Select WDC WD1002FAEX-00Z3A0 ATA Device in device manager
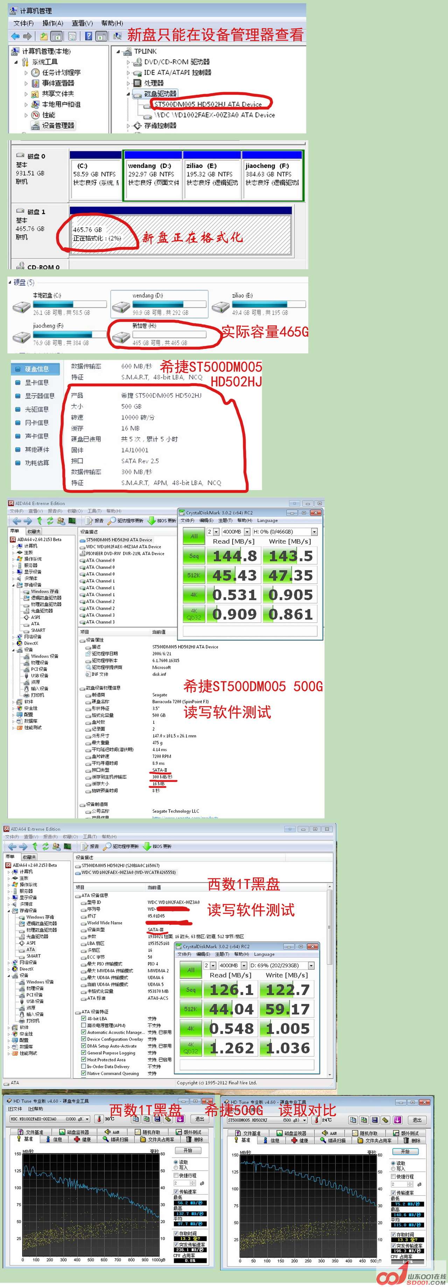 click(214, 115)
